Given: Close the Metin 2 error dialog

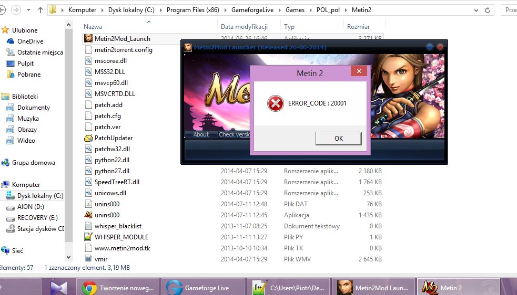Looking at the screenshot, I should [x=359, y=71].
